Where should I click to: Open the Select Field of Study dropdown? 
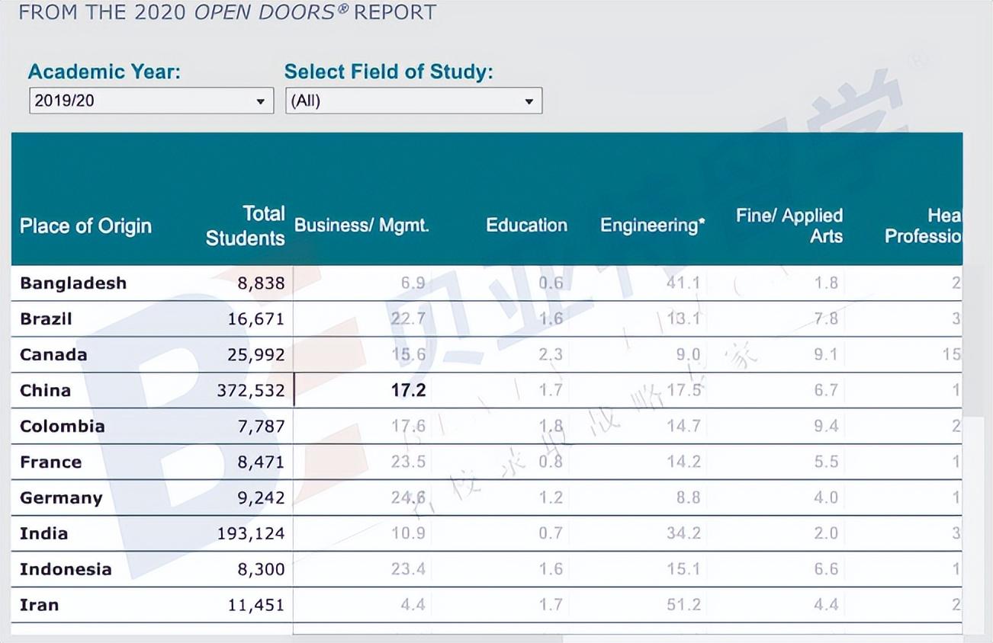413,101
